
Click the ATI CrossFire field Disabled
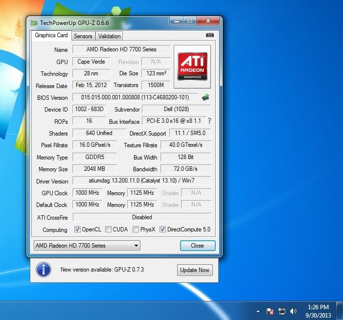pyautogui.click(x=142, y=217)
